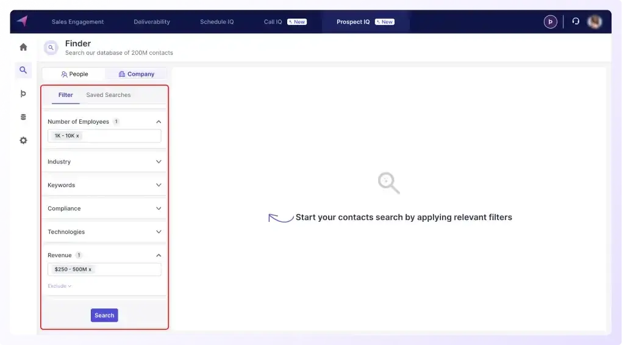Open the Home sidebar icon

23,47
